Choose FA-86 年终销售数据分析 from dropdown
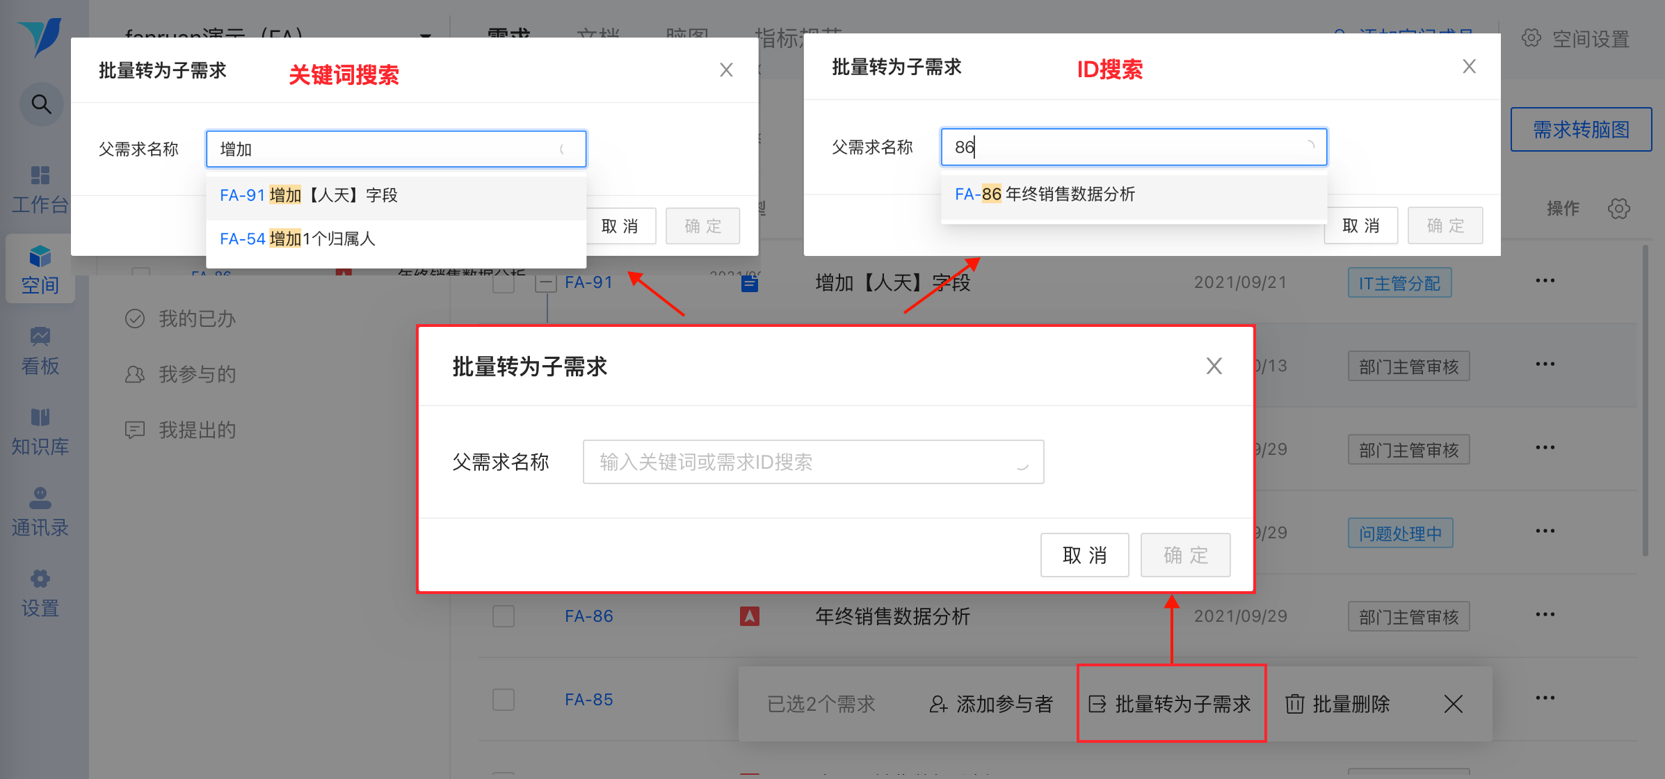Viewport: 1665px width, 779px height. [x=1045, y=194]
